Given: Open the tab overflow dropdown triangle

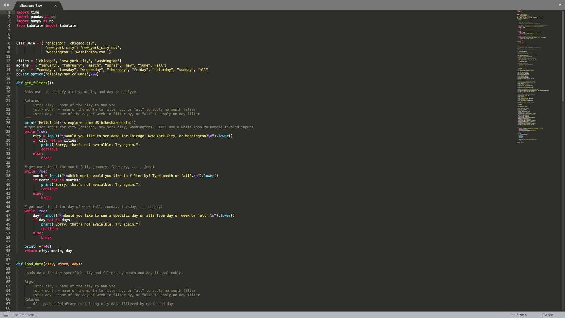Looking at the screenshot, I should (559, 5).
